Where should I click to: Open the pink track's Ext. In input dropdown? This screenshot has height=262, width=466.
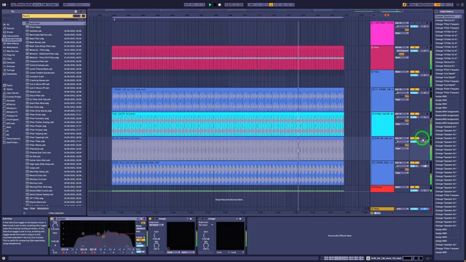[402, 23]
